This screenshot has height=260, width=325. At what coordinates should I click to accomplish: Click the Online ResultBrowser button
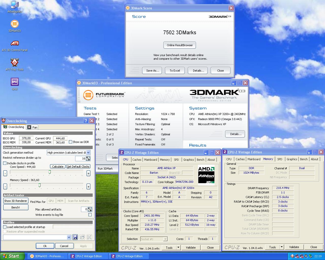click(x=180, y=45)
